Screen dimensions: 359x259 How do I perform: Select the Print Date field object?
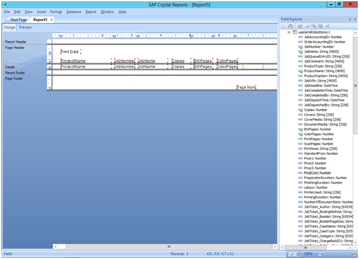click(70, 52)
